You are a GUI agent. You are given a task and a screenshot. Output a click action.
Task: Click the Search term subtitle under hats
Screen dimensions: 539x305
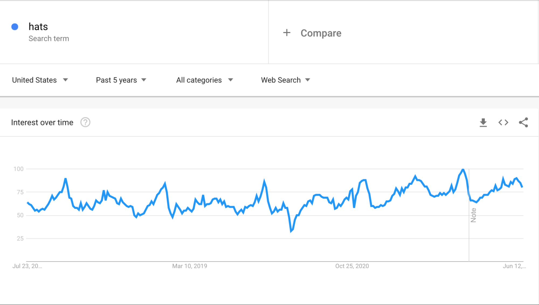coord(49,38)
